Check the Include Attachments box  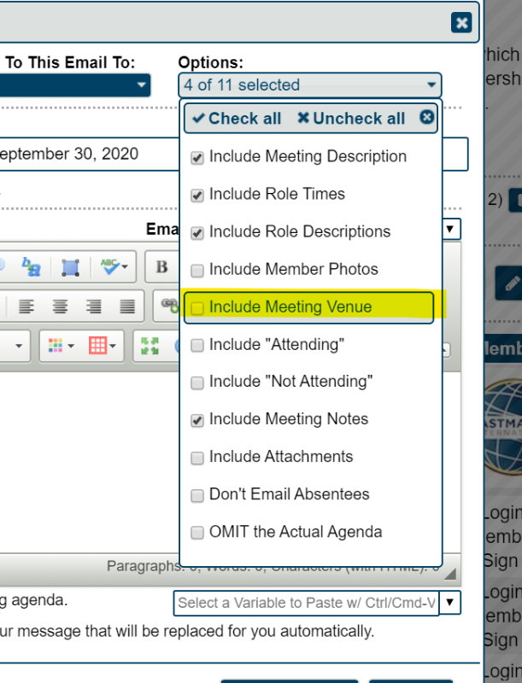click(x=197, y=458)
